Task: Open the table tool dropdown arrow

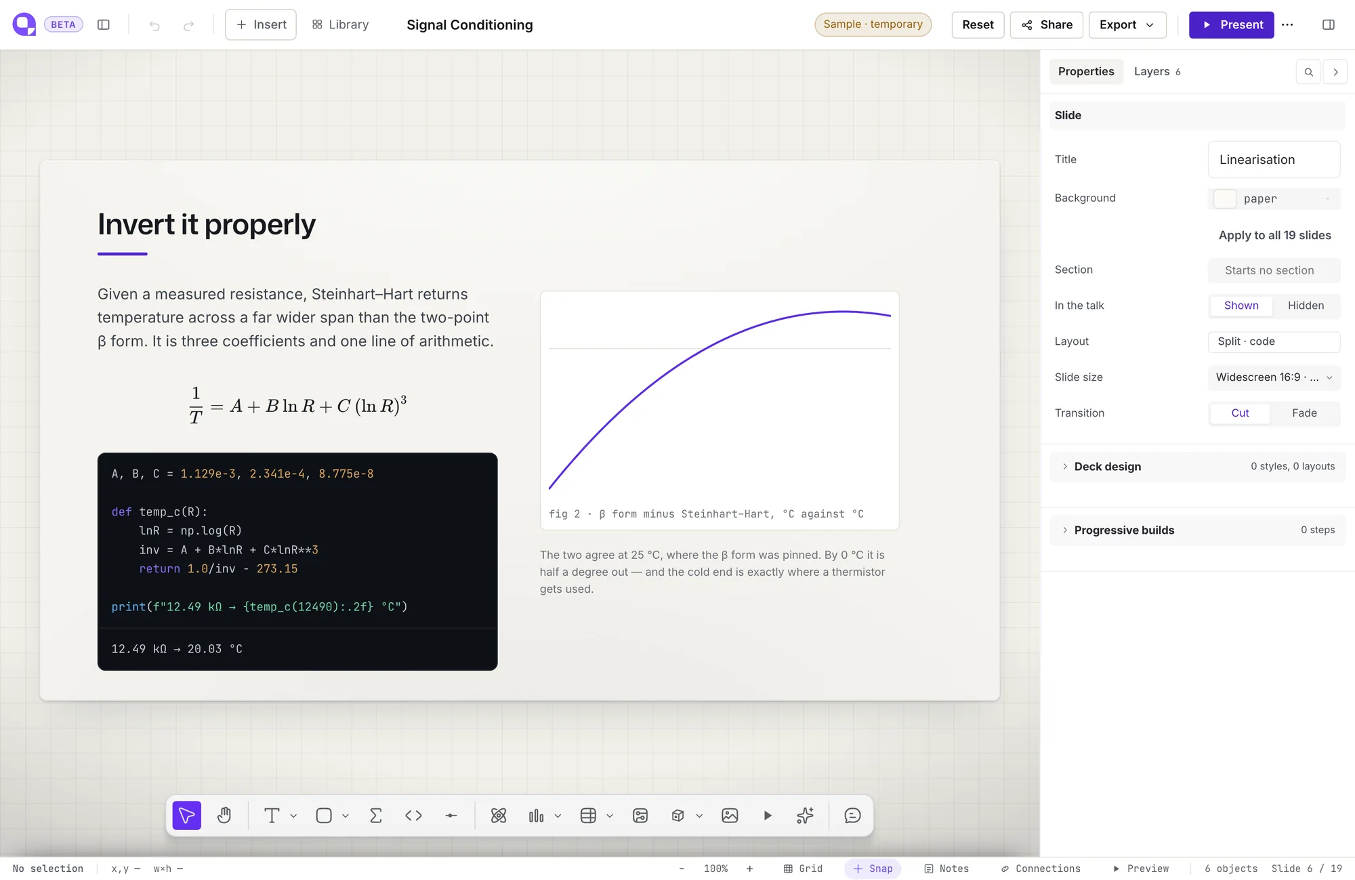Action: coord(610,816)
